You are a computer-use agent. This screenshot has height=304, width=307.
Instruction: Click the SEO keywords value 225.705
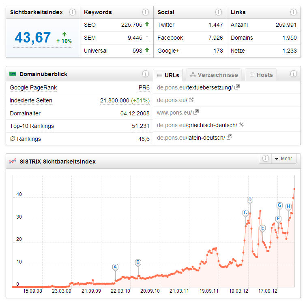[x=131, y=25]
